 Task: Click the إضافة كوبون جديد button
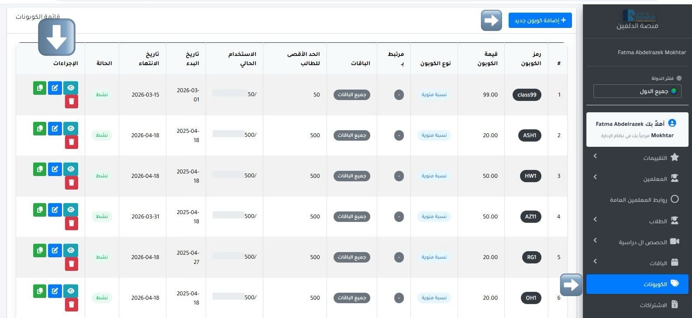click(540, 21)
